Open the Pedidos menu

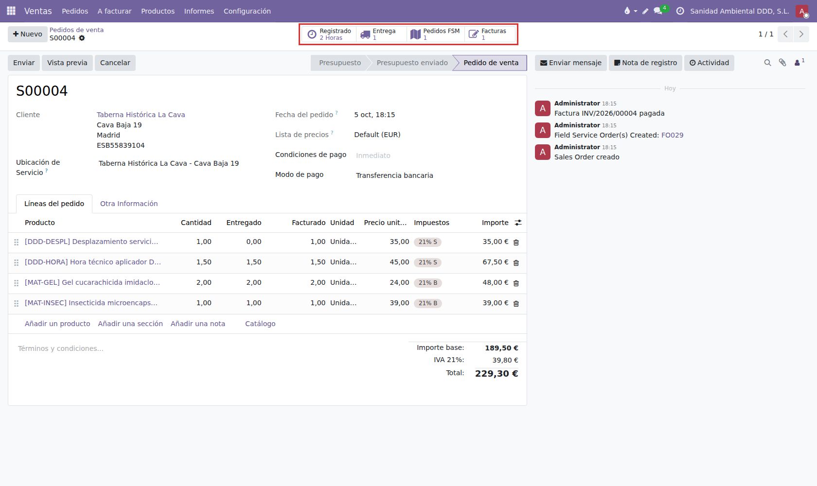click(x=75, y=11)
